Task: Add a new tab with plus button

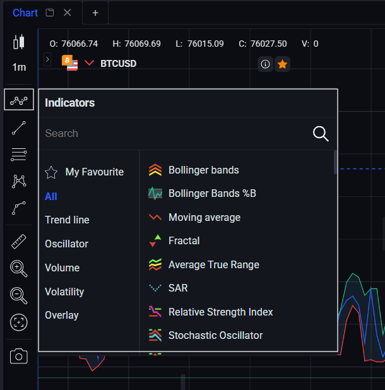Action: point(95,13)
